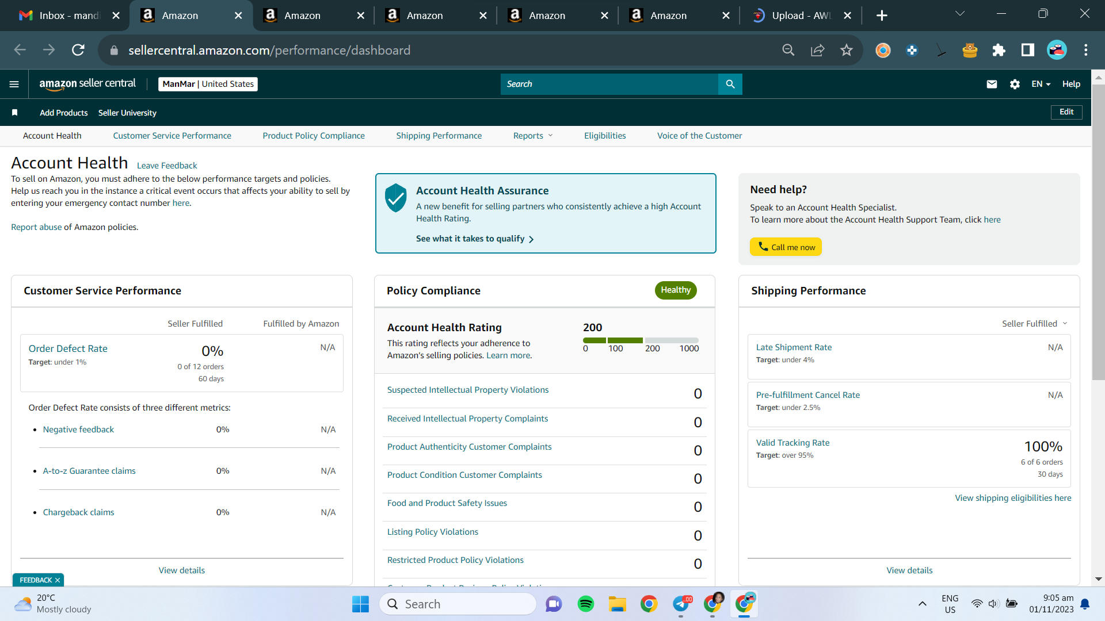Toggle the Chrome side panel icon
Screen dimensions: 1105x621
[1028, 50]
